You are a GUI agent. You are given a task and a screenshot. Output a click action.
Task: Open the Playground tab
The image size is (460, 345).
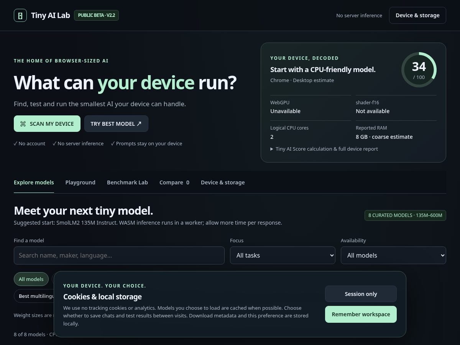pyautogui.click(x=80, y=182)
